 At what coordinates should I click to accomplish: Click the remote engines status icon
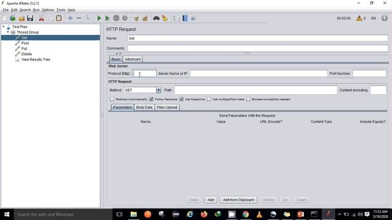[x=384, y=18]
